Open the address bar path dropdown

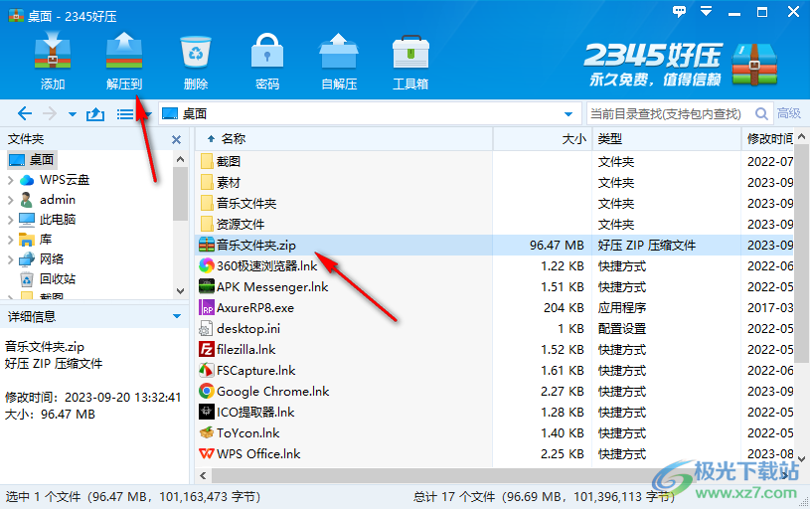(x=568, y=113)
